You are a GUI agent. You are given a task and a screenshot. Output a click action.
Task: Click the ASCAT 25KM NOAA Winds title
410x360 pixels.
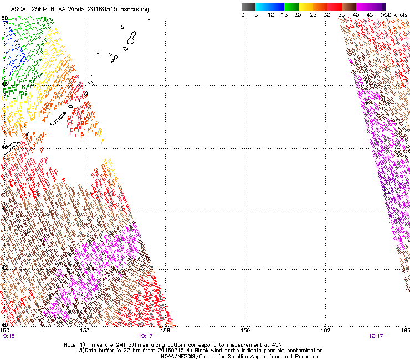click(x=80, y=9)
